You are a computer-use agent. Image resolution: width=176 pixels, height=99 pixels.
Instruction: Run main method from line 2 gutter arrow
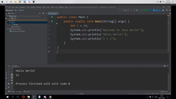(52, 21)
